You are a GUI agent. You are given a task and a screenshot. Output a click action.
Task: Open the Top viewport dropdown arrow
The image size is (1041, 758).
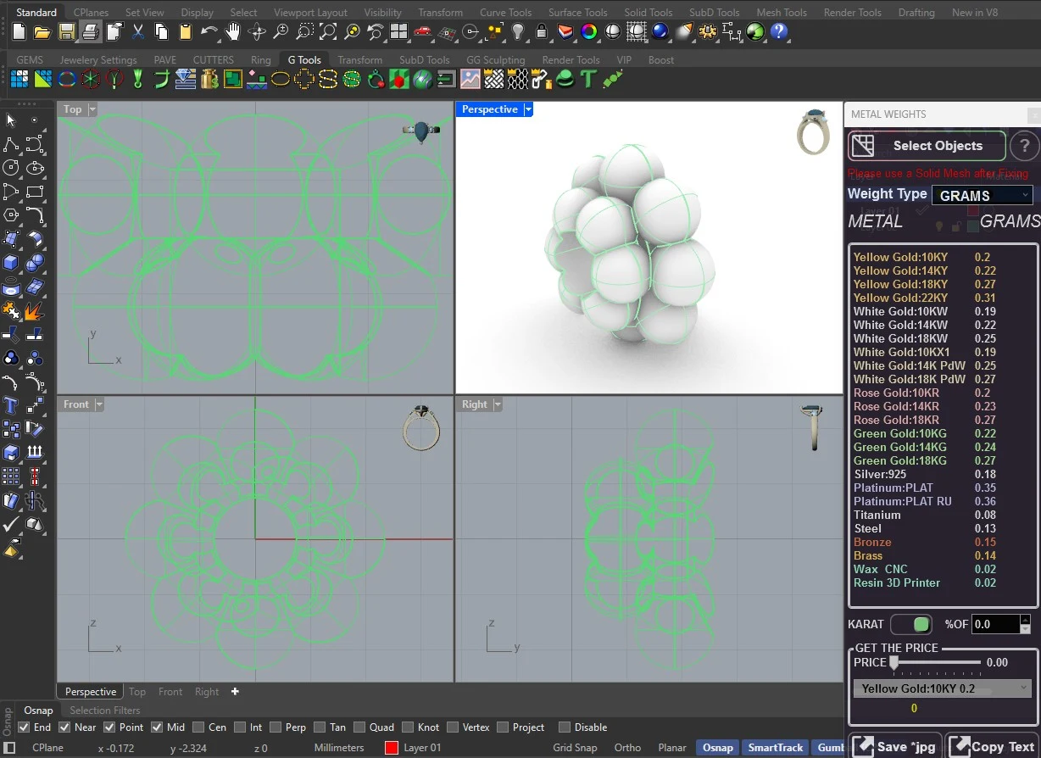92,109
